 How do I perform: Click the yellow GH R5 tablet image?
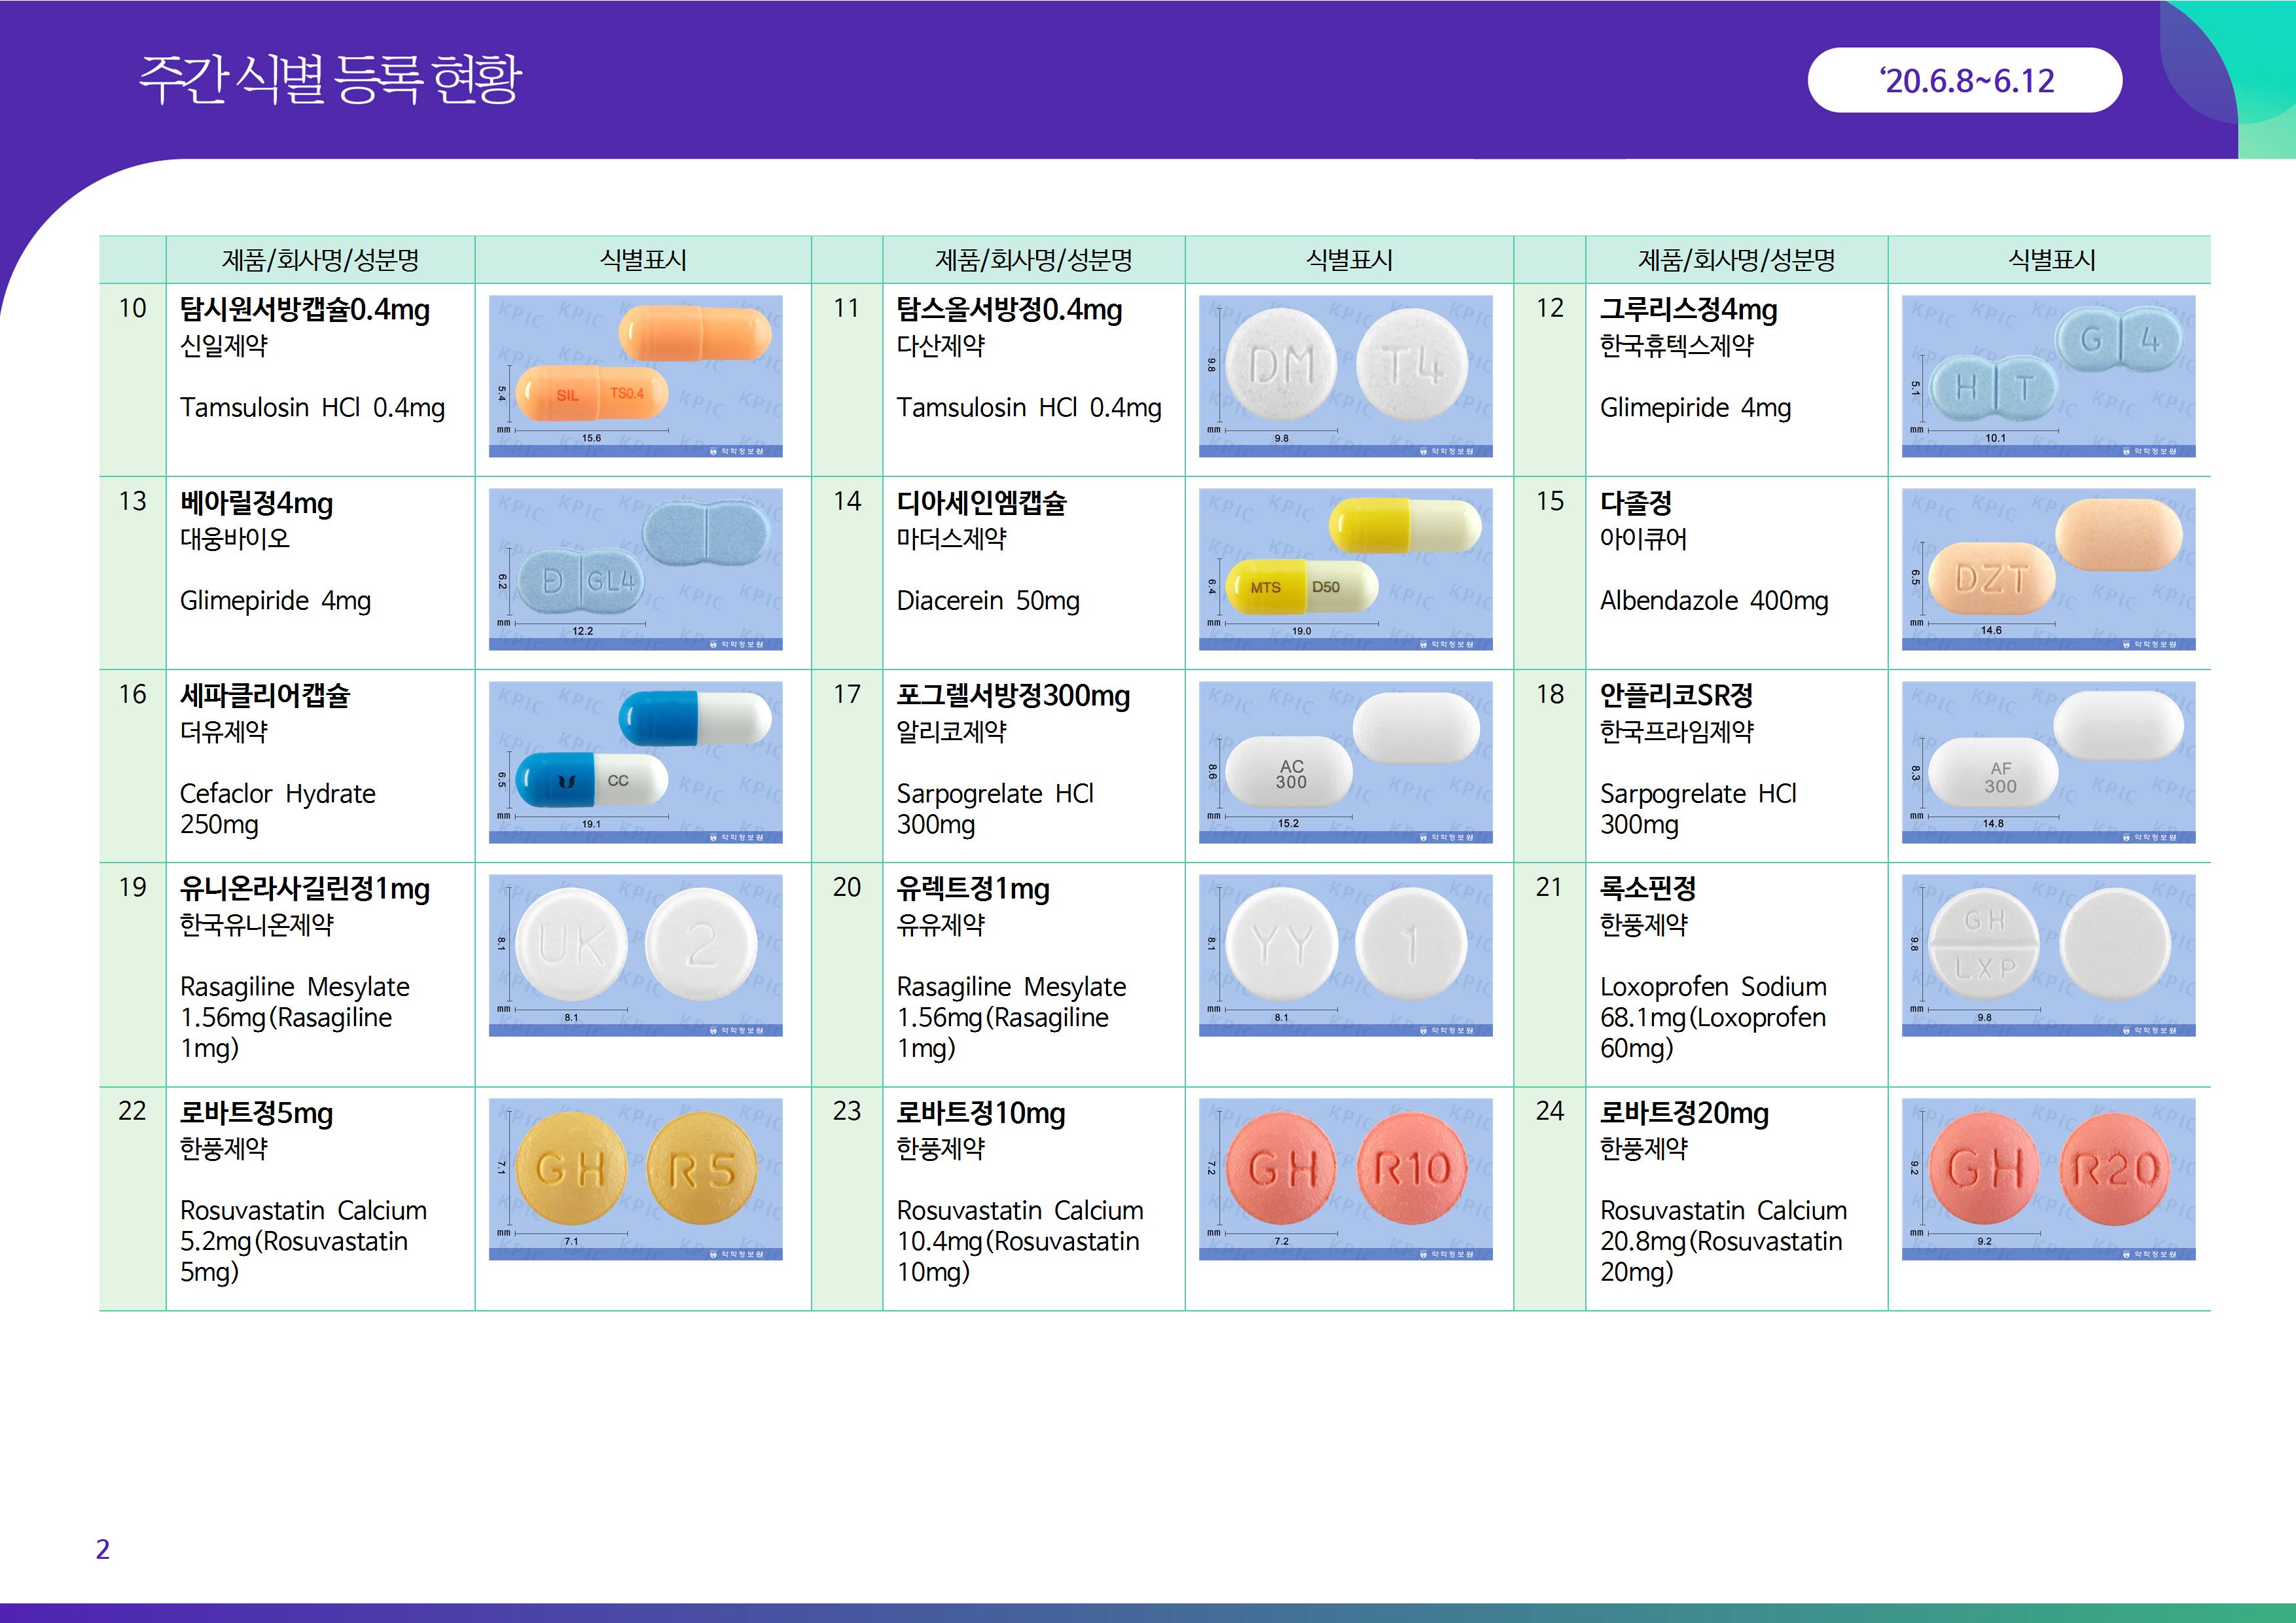[635, 1179]
